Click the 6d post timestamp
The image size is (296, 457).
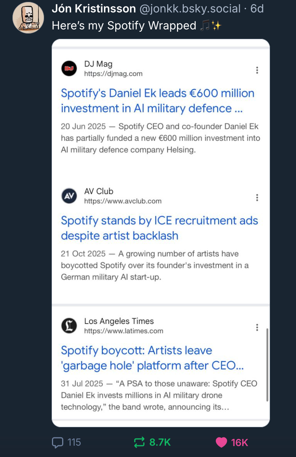pos(257,9)
